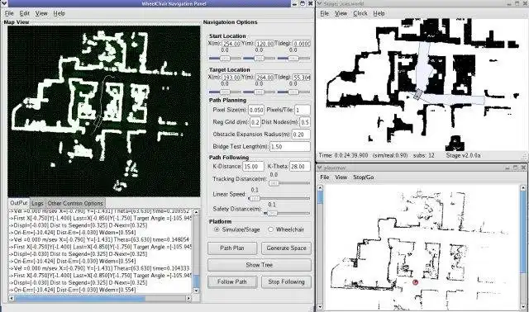529x312 pixels.
Task: Click Target Location T slider handle
Action: (x=293, y=92)
